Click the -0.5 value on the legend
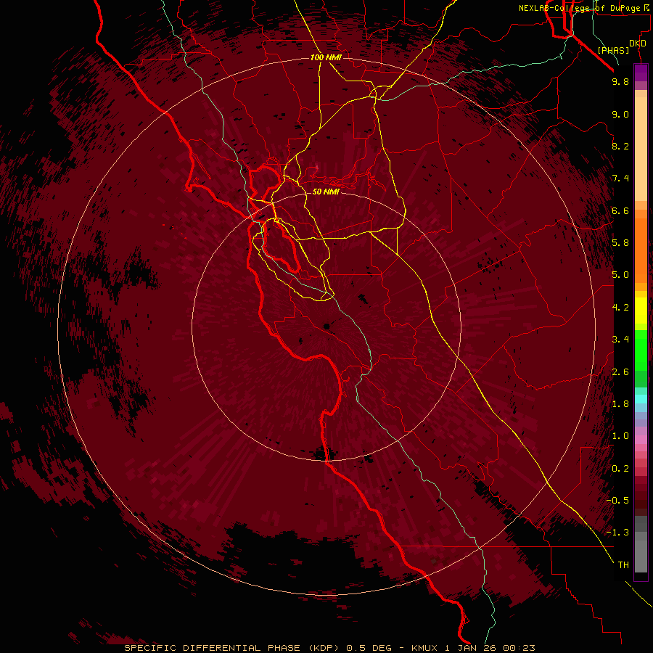Viewport: 653px width, 653px height. tap(617, 500)
